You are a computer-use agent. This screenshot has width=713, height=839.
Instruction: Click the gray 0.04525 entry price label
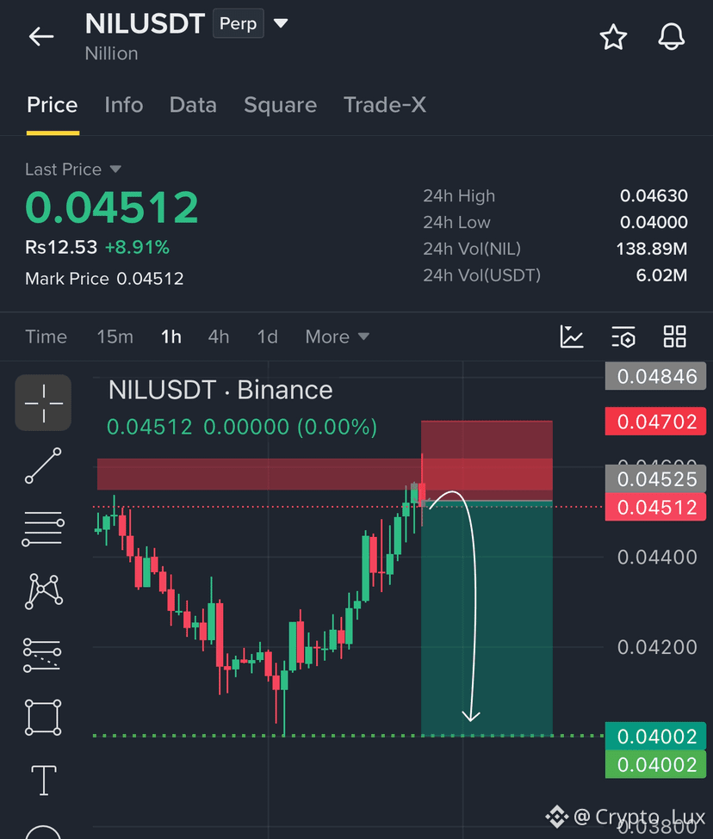[x=655, y=479]
